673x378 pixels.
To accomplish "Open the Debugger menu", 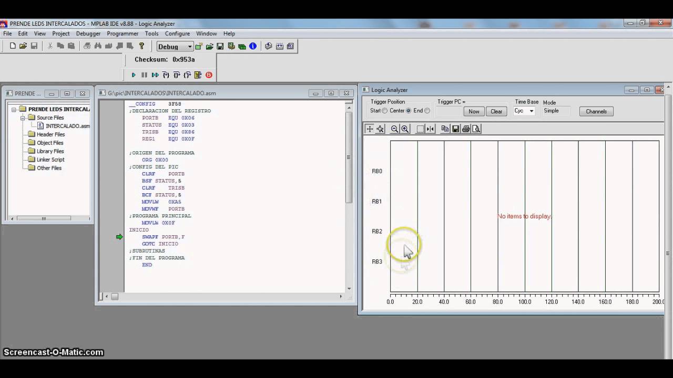I will 88,34.
